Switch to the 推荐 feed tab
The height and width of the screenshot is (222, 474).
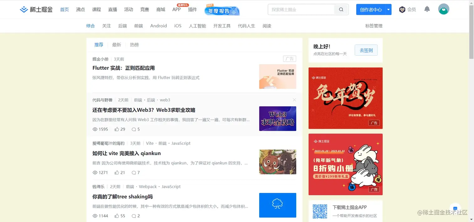[99, 45]
